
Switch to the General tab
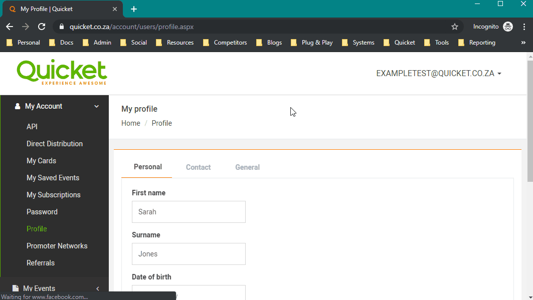click(x=248, y=167)
